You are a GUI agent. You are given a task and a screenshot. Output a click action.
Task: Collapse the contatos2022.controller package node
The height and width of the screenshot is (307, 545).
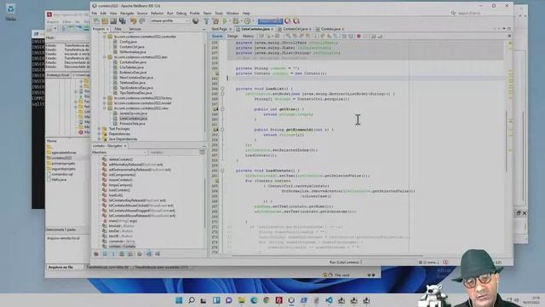[105, 37]
